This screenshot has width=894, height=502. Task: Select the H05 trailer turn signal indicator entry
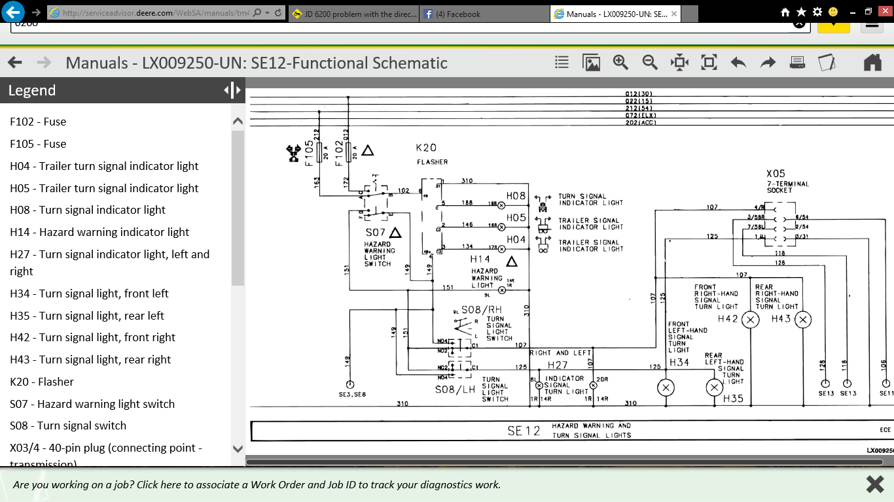click(x=104, y=188)
